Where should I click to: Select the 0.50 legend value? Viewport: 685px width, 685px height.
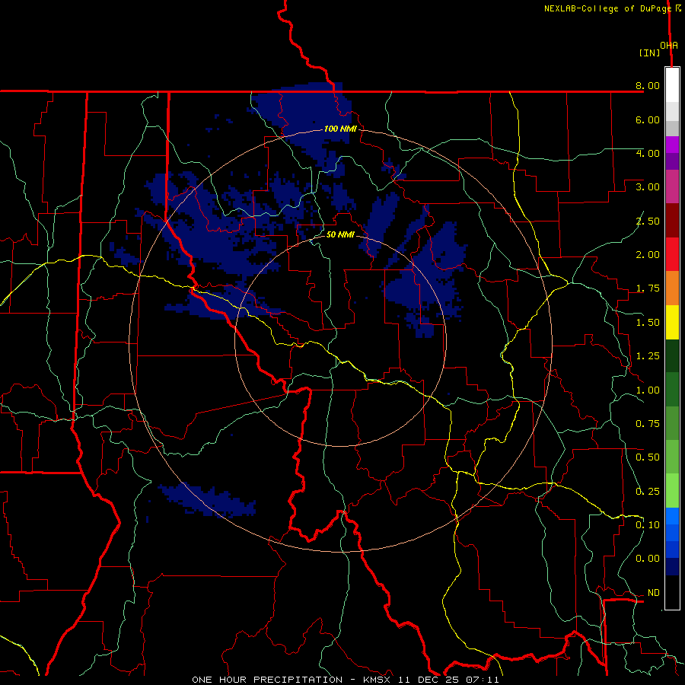tap(648, 457)
